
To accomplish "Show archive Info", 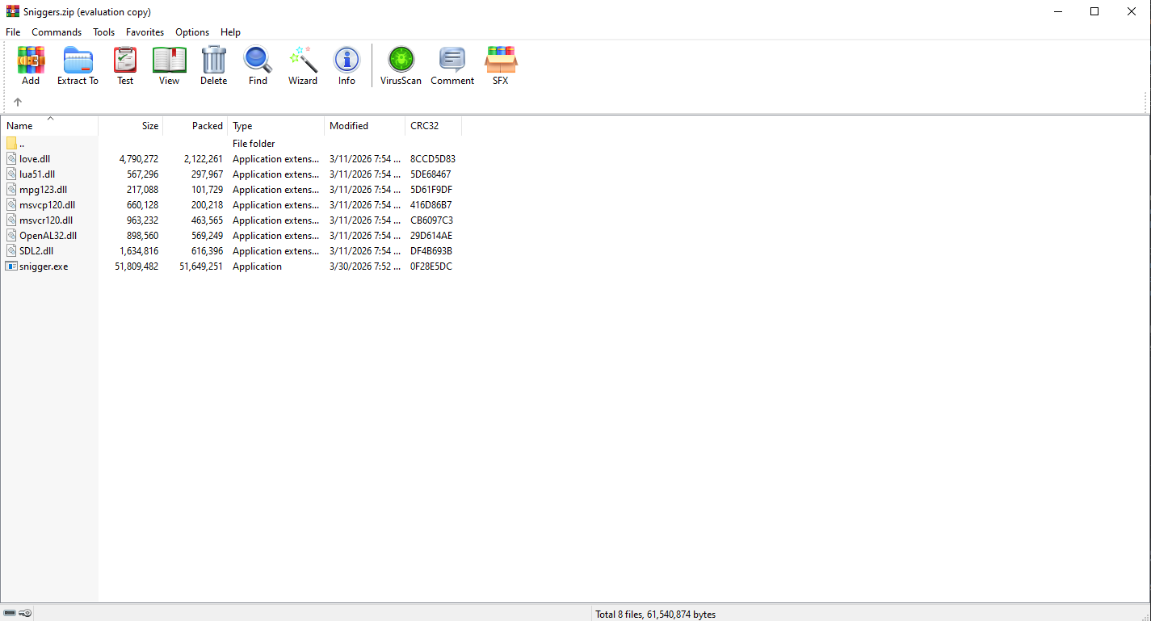I will [347, 60].
